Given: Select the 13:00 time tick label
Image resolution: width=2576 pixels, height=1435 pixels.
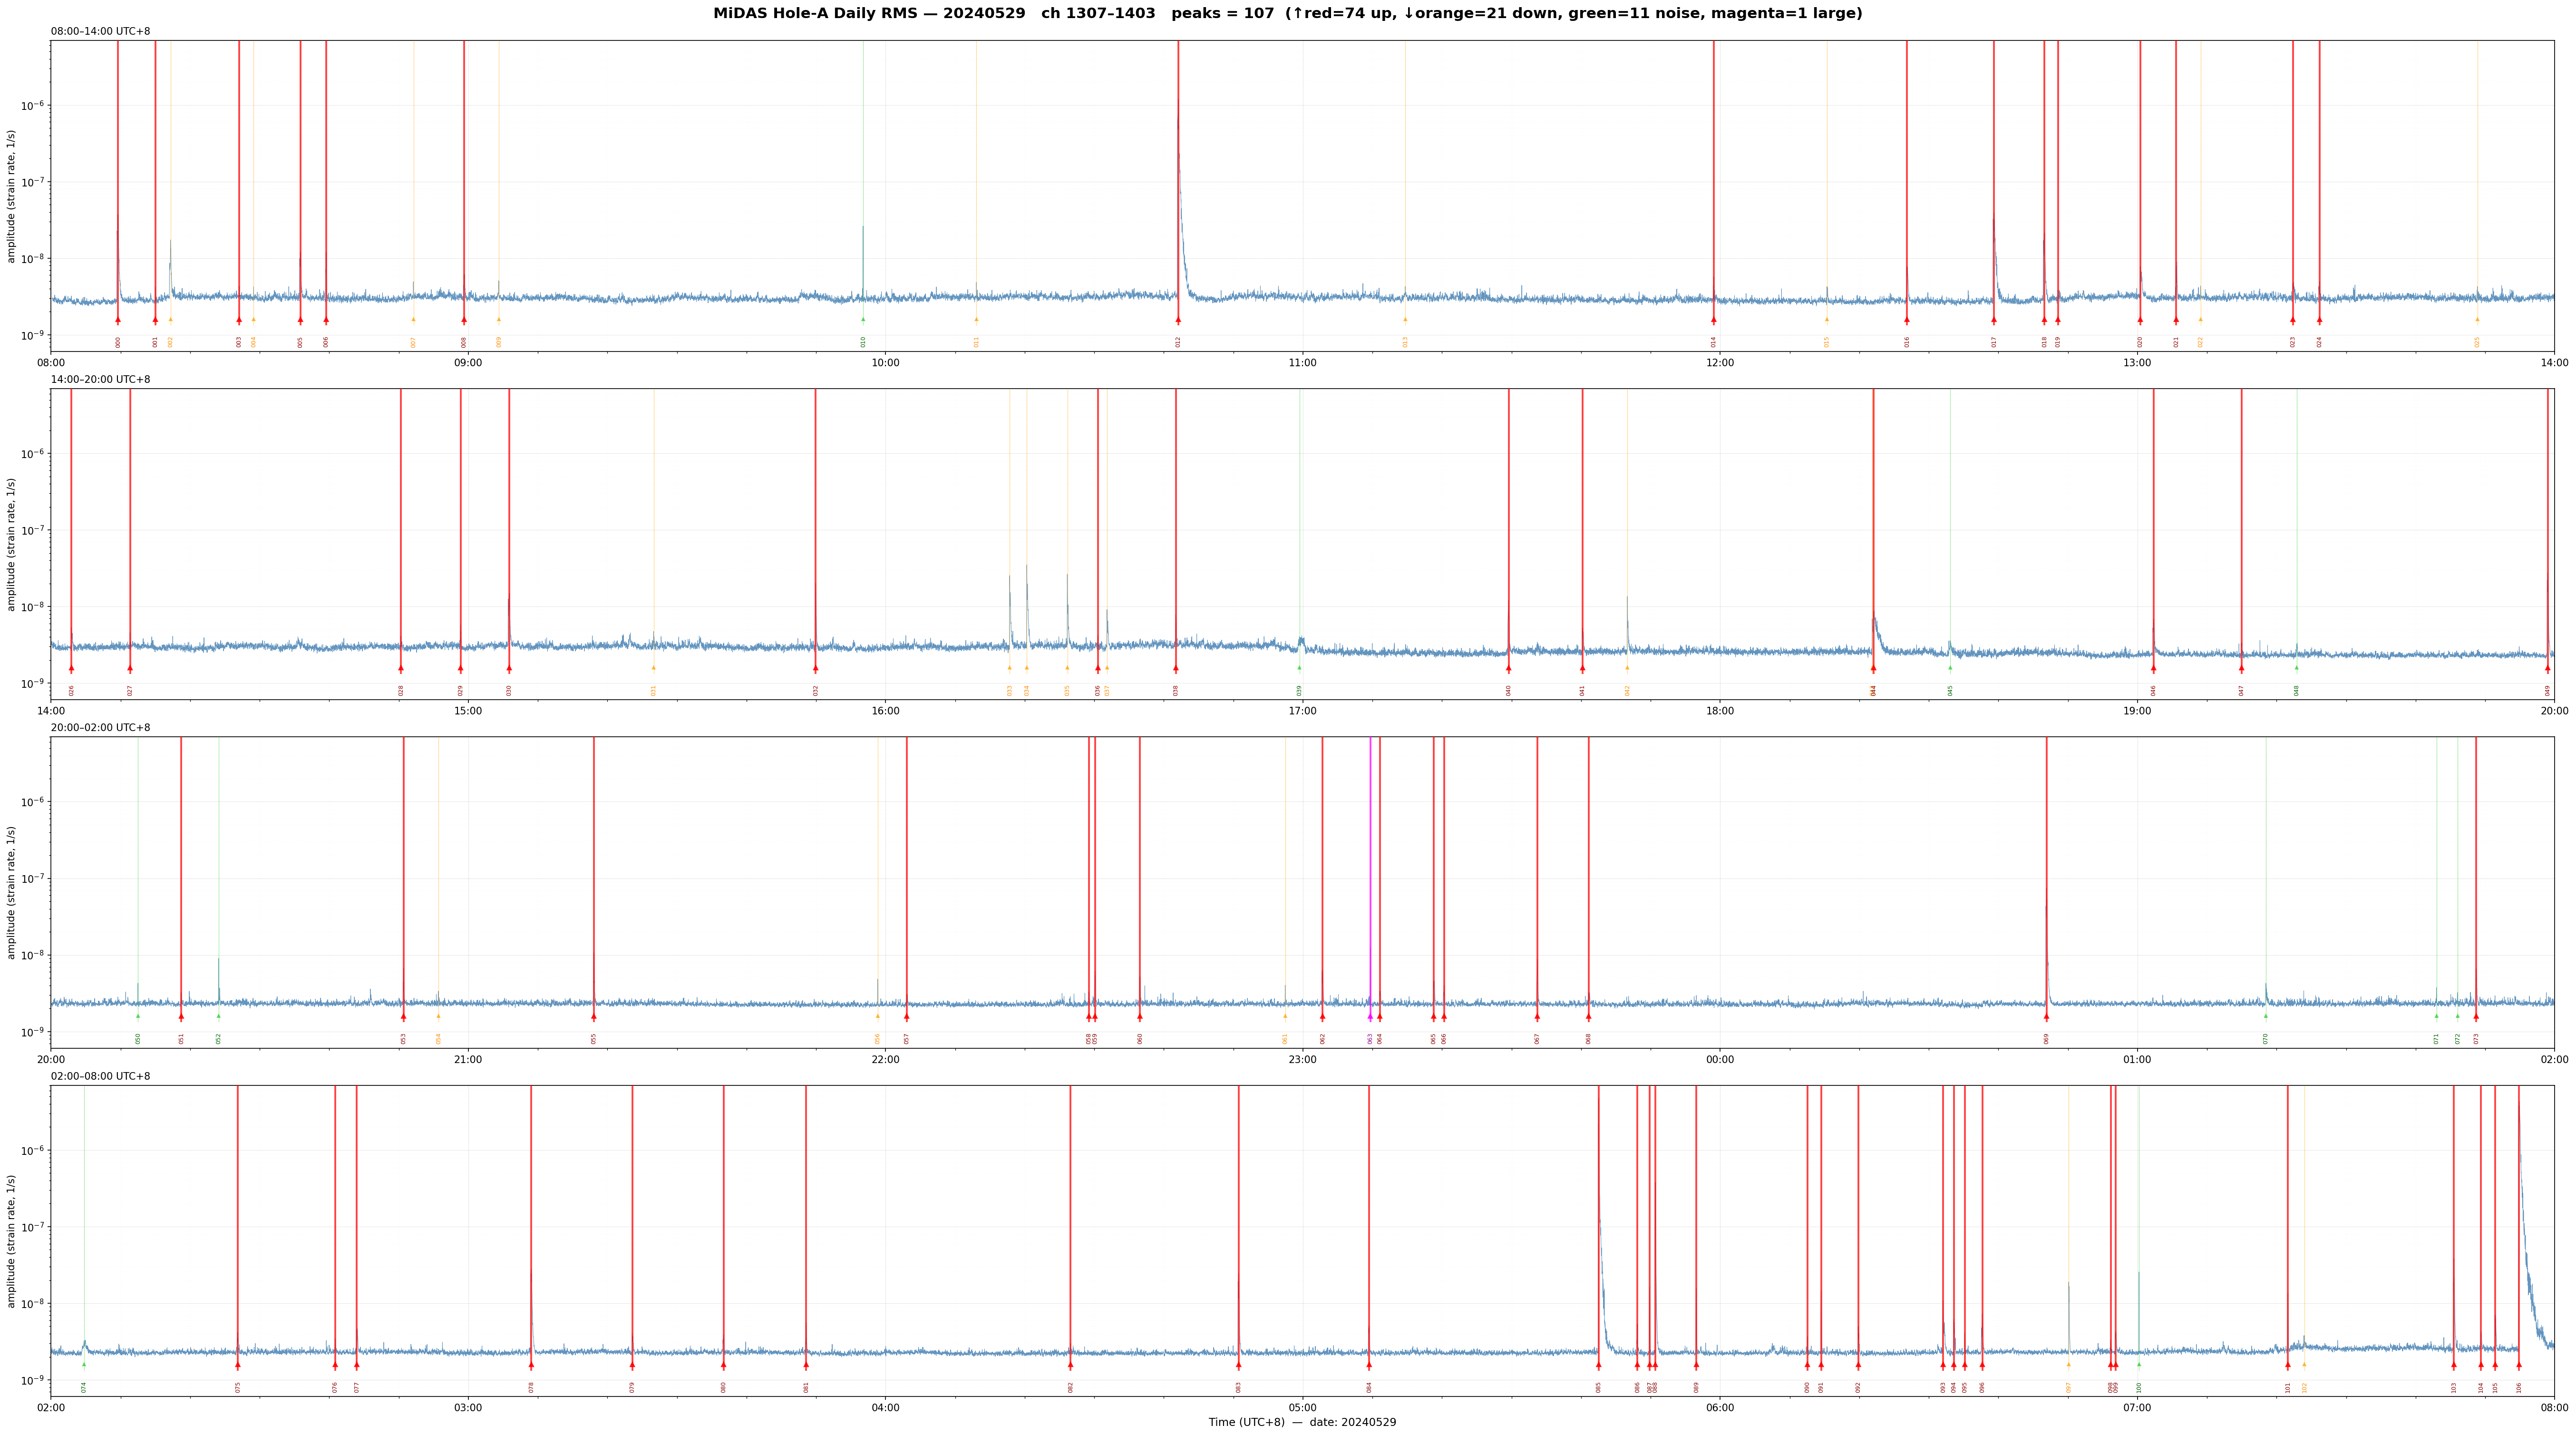Looking at the screenshot, I should click(x=2137, y=363).
